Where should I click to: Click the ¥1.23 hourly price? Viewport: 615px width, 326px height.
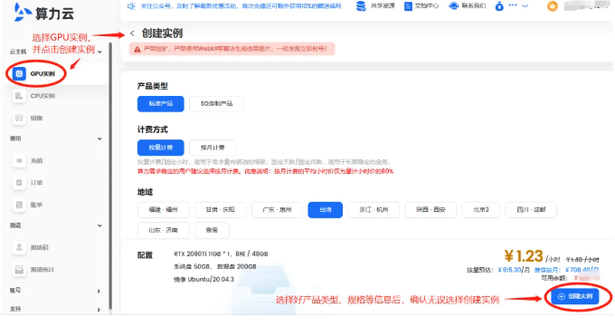pos(524,256)
